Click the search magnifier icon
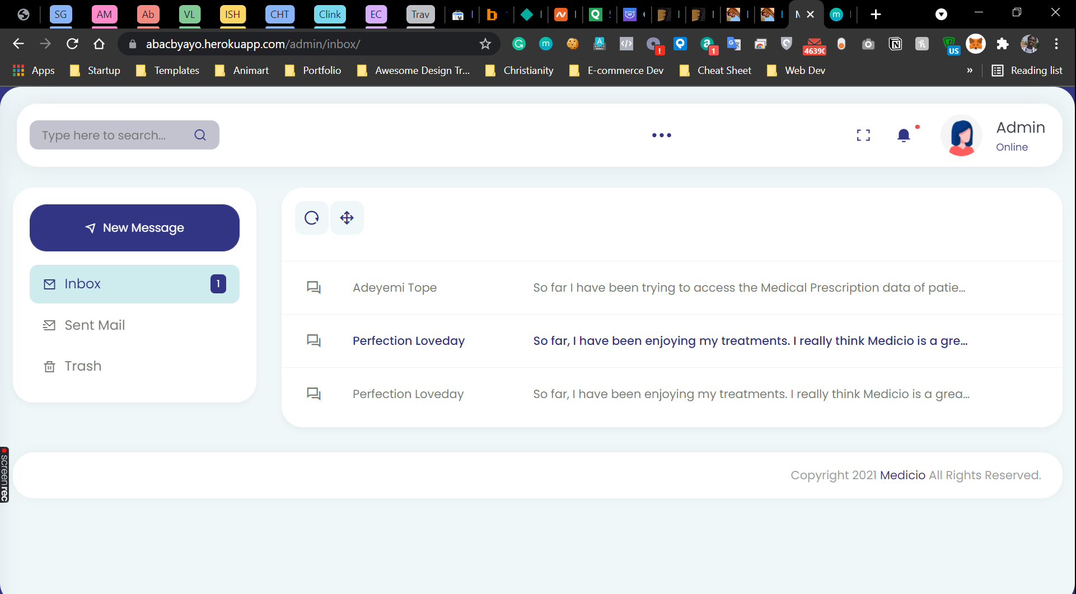Viewport: 1076px width, 594px height. point(200,135)
